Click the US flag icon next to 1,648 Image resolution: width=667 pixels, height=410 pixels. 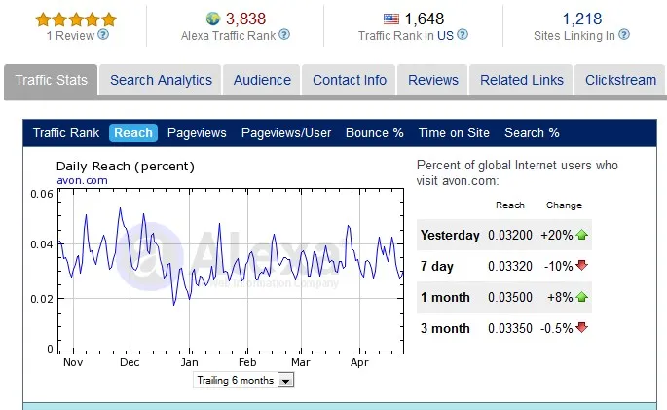click(x=390, y=19)
